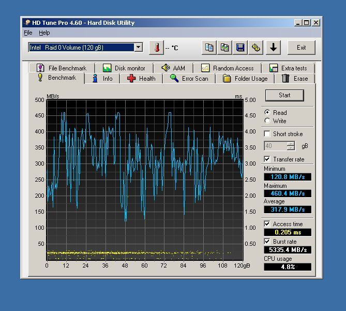Toggle the Access time checkbox
This screenshot has height=311, width=346.
(x=267, y=224)
